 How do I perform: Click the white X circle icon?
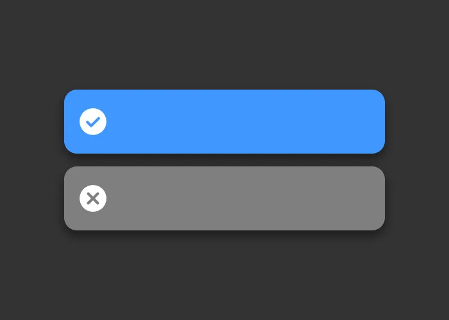tap(93, 198)
